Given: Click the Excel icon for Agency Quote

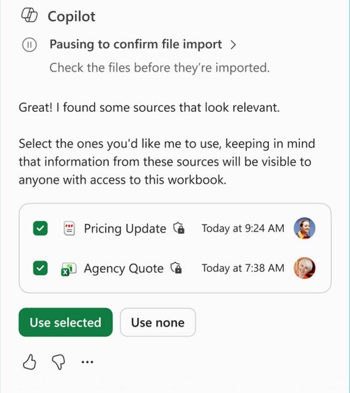Looking at the screenshot, I should coord(69,269).
